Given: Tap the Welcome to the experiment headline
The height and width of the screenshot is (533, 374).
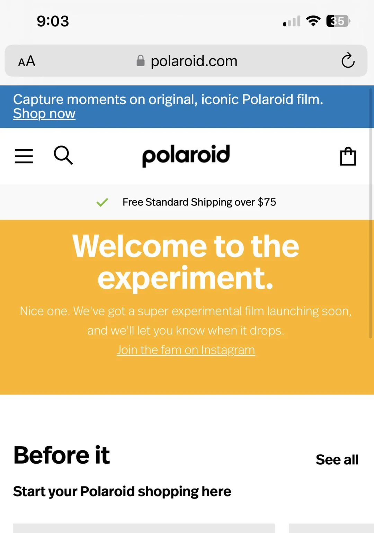Looking at the screenshot, I should click(x=186, y=260).
